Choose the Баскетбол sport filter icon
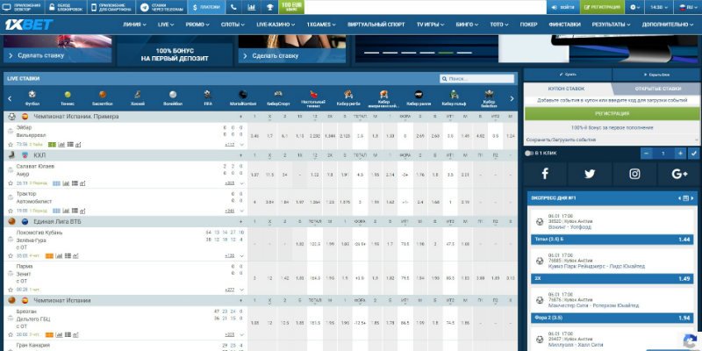 (101, 95)
